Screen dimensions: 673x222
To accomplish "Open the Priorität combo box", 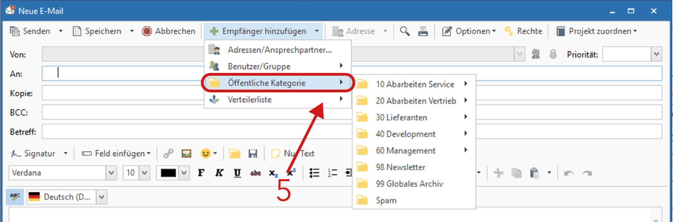I will tap(632, 54).
